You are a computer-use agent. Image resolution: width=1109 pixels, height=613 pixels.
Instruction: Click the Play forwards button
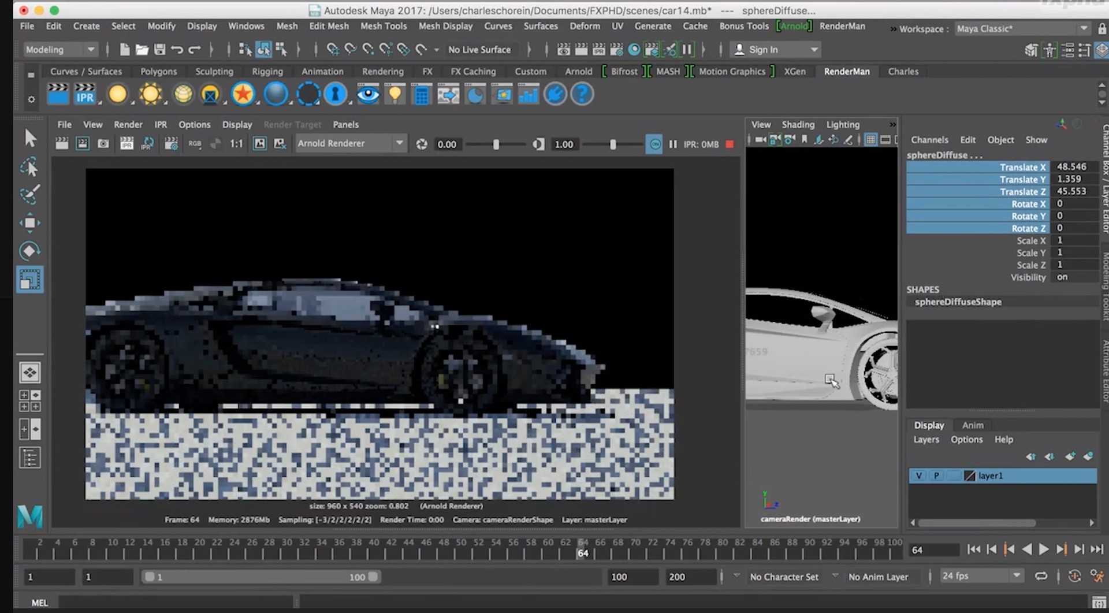1044,549
